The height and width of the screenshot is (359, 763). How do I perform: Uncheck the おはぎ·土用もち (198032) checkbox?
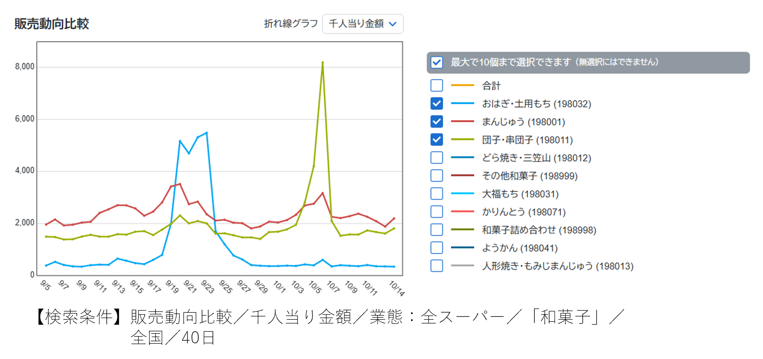[x=436, y=104]
